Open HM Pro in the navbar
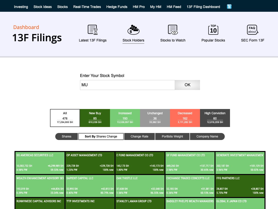Viewport: 278px width, 209px height. [139, 7]
